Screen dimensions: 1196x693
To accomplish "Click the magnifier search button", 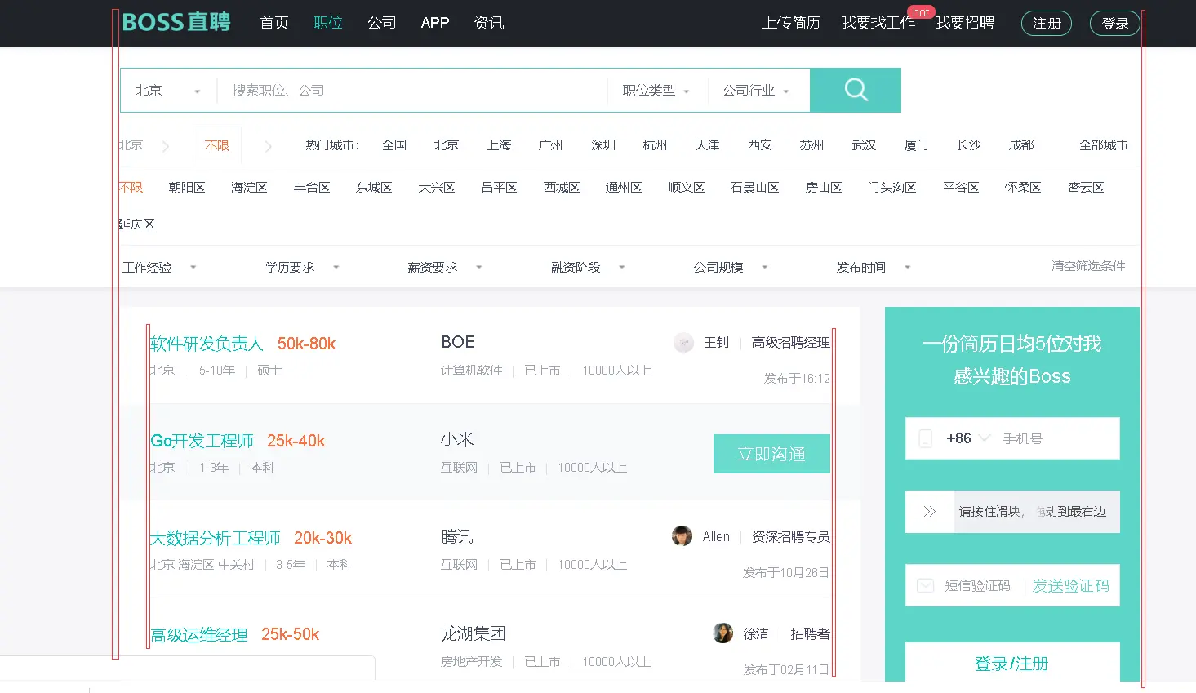I will (856, 90).
